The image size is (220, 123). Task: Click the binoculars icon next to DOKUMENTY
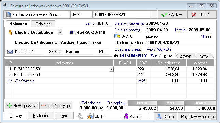116,56
